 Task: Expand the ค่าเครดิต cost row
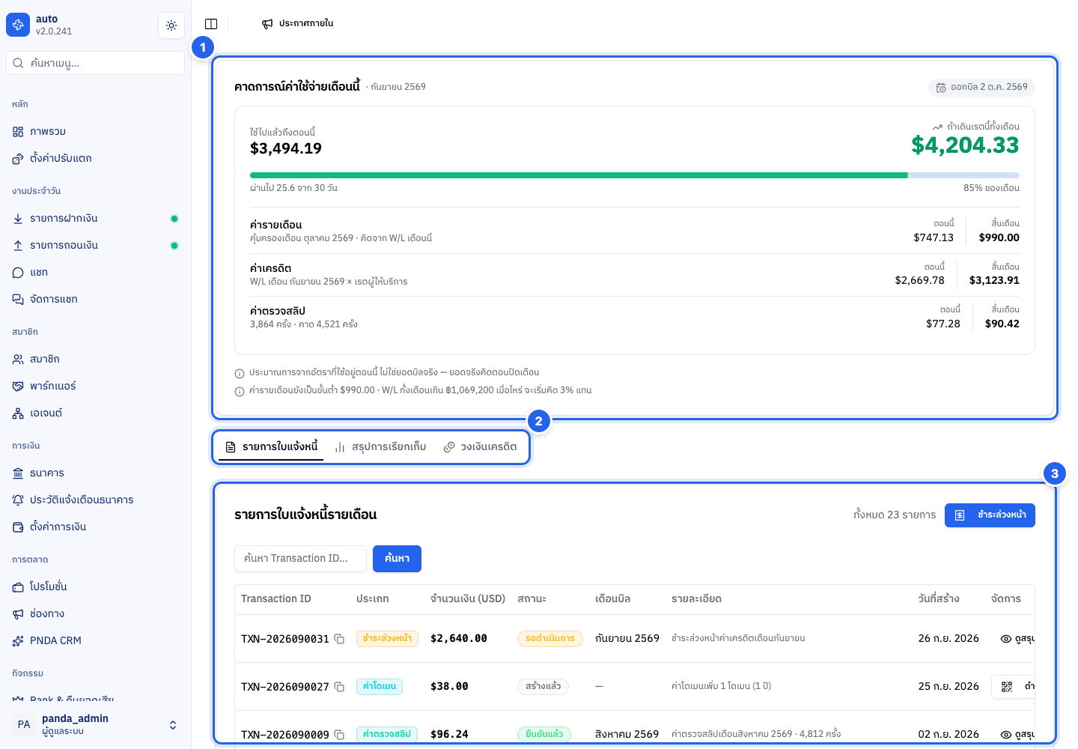[635, 275]
